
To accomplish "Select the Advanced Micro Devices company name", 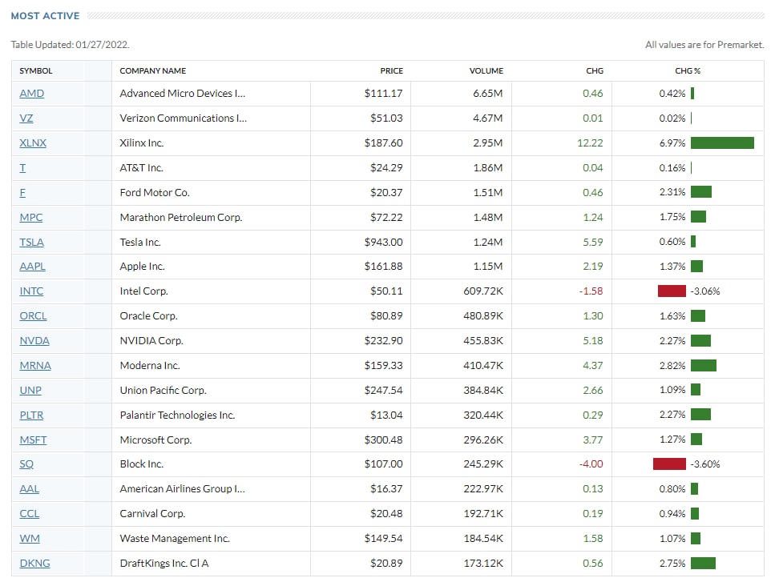I will [x=183, y=94].
